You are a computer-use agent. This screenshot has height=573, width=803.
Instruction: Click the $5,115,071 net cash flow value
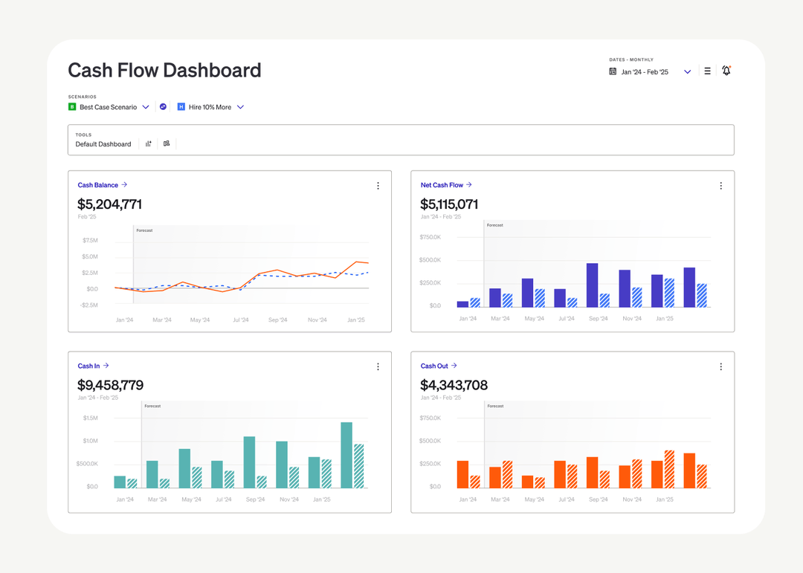click(x=449, y=204)
